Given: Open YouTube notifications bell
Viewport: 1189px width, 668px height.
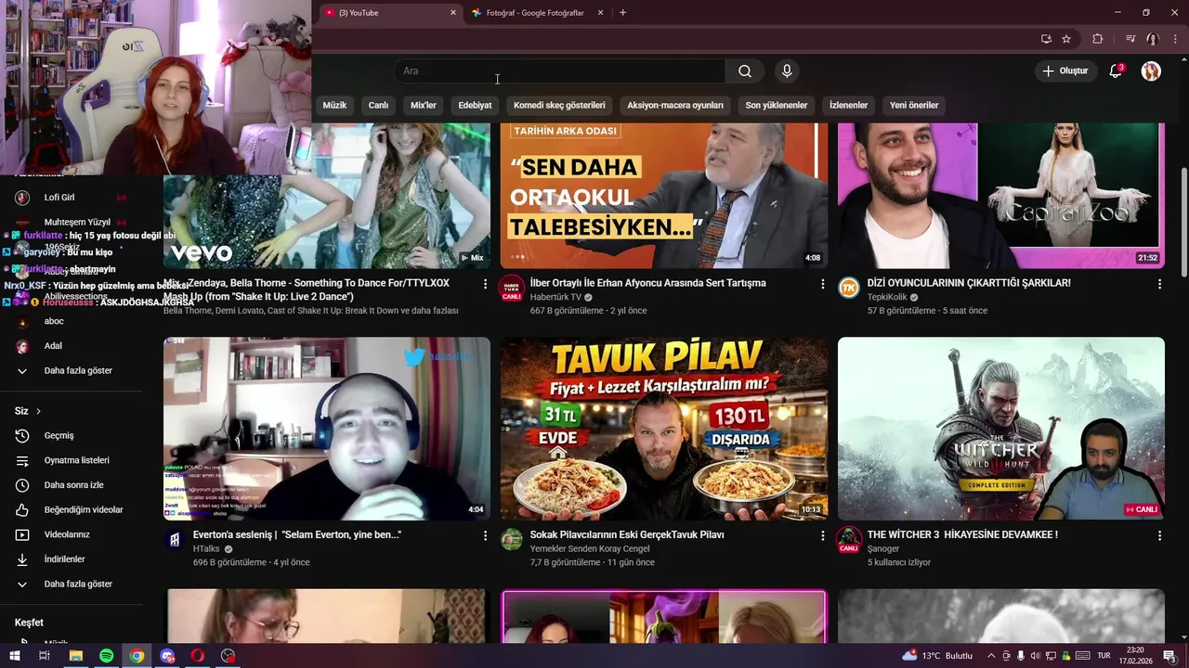Looking at the screenshot, I should [1117, 71].
